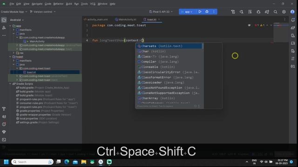The height and width of the screenshot is (167, 298).
Task: Open Notifications bell icon
Action: (x=293, y=20)
